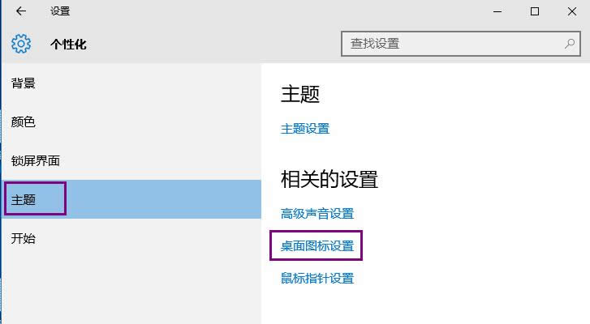Open the 背景 section in the sidebar
The width and height of the screenshot is (590, 324).
click(24, 83)
